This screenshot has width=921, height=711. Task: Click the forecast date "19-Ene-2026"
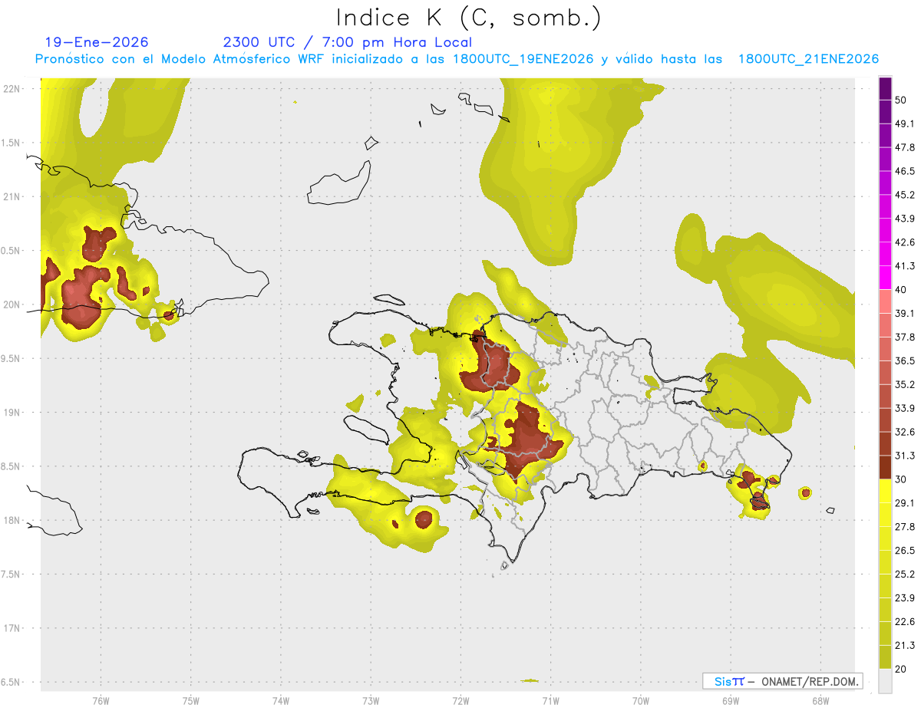97,42
